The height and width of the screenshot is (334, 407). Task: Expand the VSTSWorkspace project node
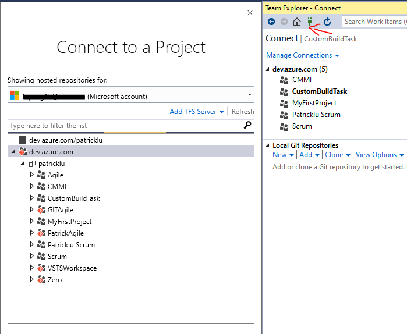[x=31, y=268]
